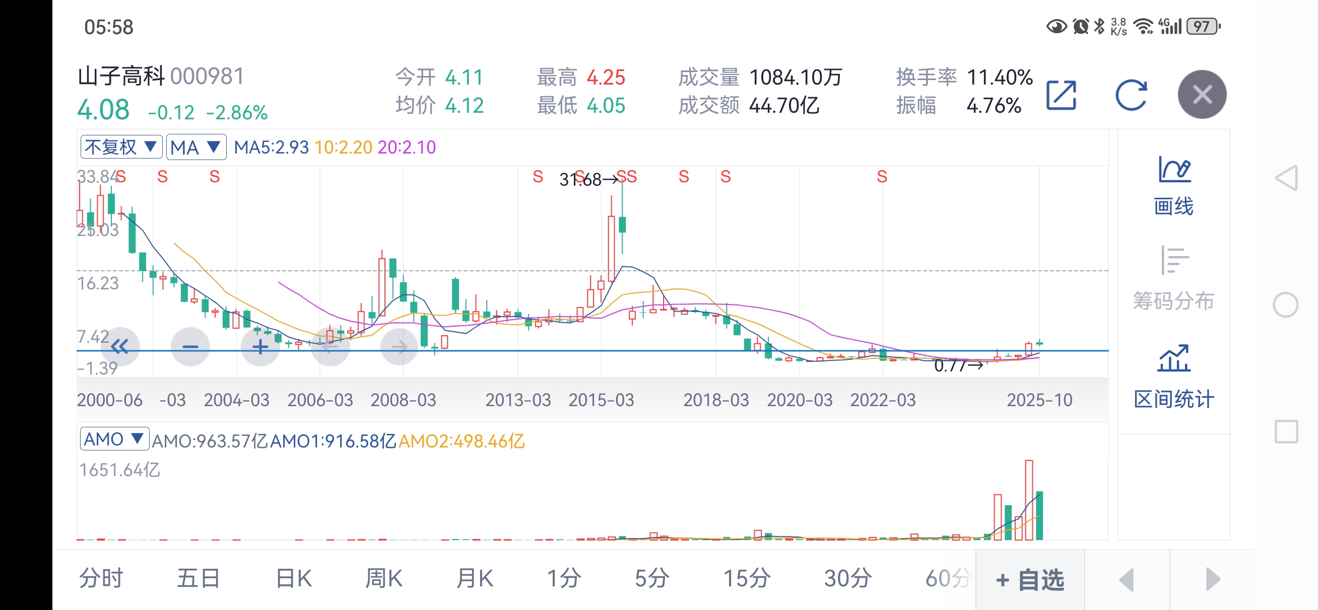This screenshot has width=1318, height=610.
Task: Move chart cursor right arrow button
Action: [x=399, y=347]
